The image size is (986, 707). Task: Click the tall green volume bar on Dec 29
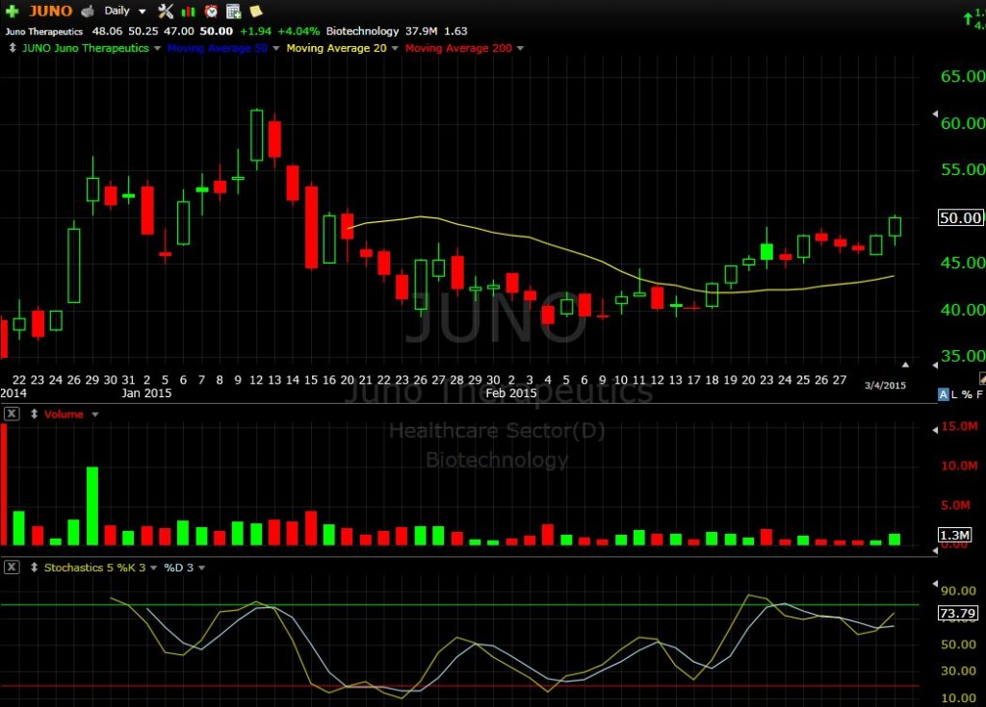[92, 506]
